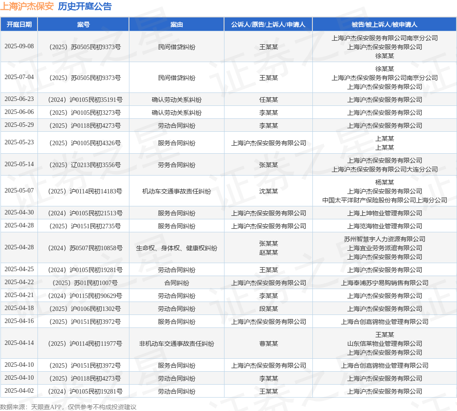Select the date 2025-06-06
Image resolution: width=457 pixels, height=411 pixels.
19,112
